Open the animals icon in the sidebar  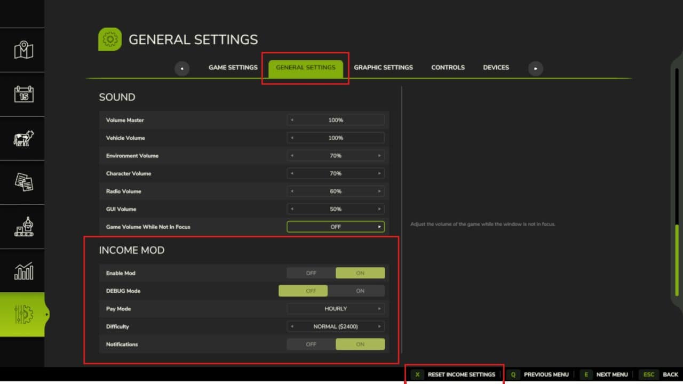(x=22, y=139)
